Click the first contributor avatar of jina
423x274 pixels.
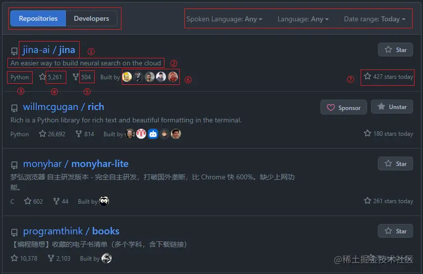tap(127, 77)
